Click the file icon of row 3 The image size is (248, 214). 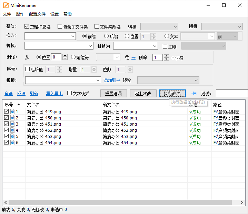[12, 124]
